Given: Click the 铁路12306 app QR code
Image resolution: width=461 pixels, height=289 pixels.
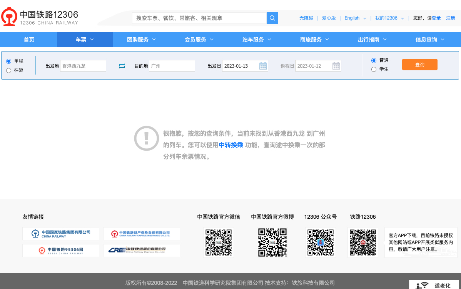Looking at the screenshot, I should pyautogui.click(x=363, y=242).
